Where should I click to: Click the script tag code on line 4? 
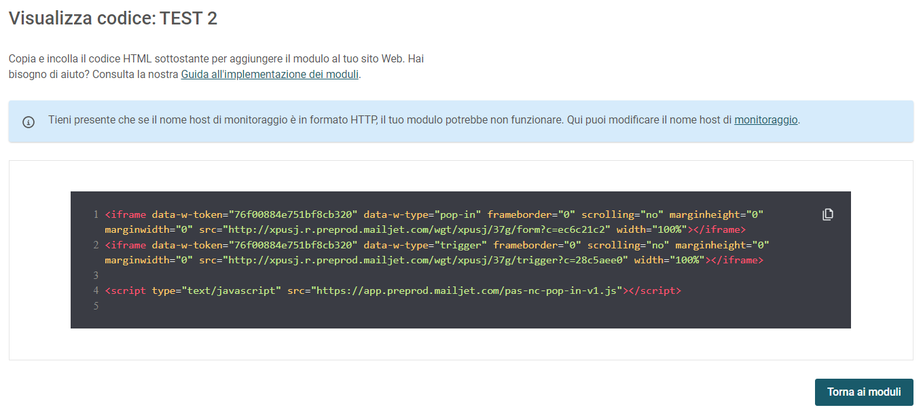tap(393, 290)
